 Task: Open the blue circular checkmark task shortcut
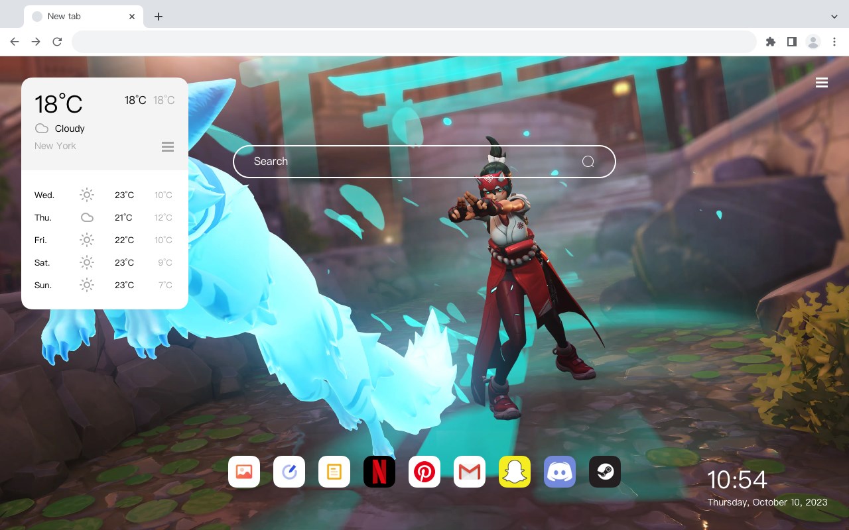click(289, 472)
